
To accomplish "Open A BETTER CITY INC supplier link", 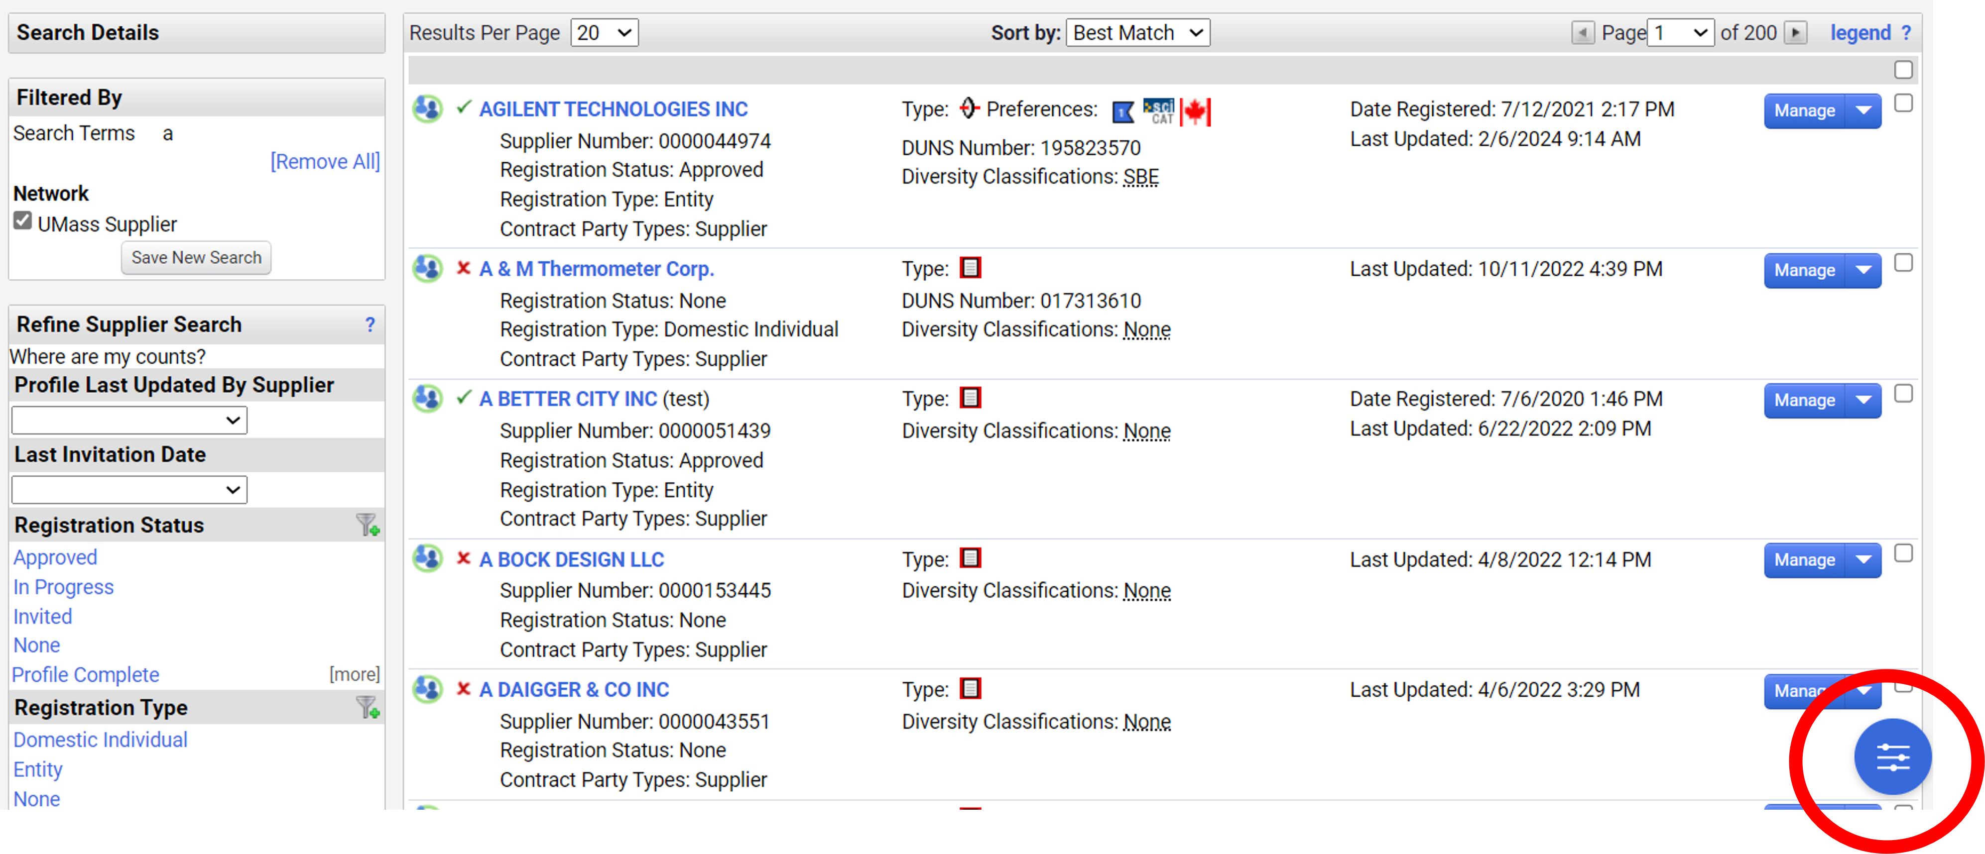I will 568,399.
